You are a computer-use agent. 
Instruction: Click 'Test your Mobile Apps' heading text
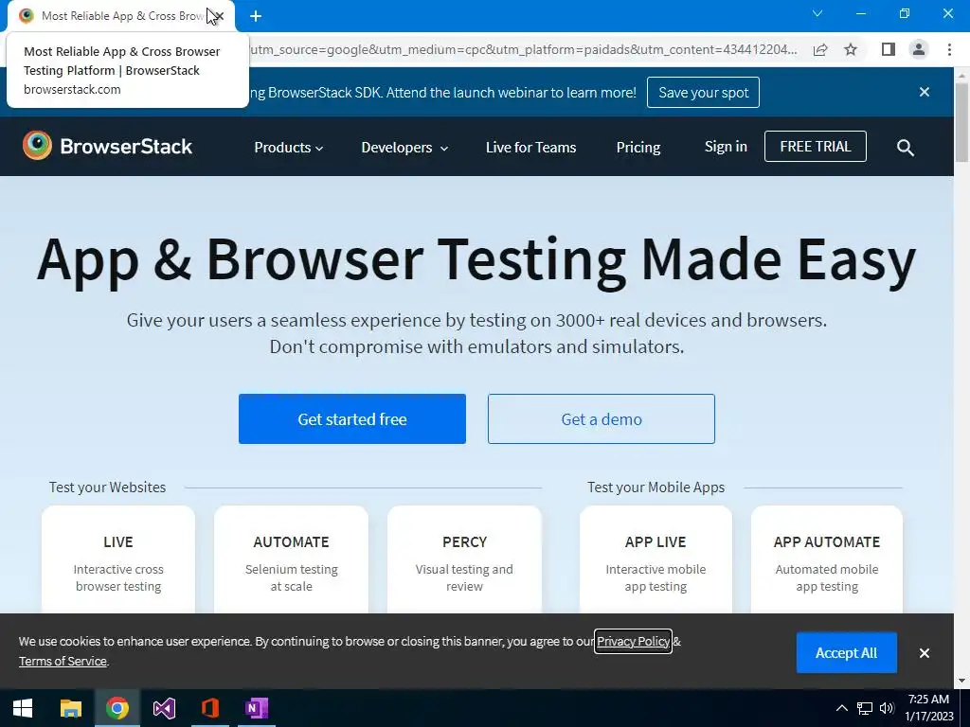(656, 488)
